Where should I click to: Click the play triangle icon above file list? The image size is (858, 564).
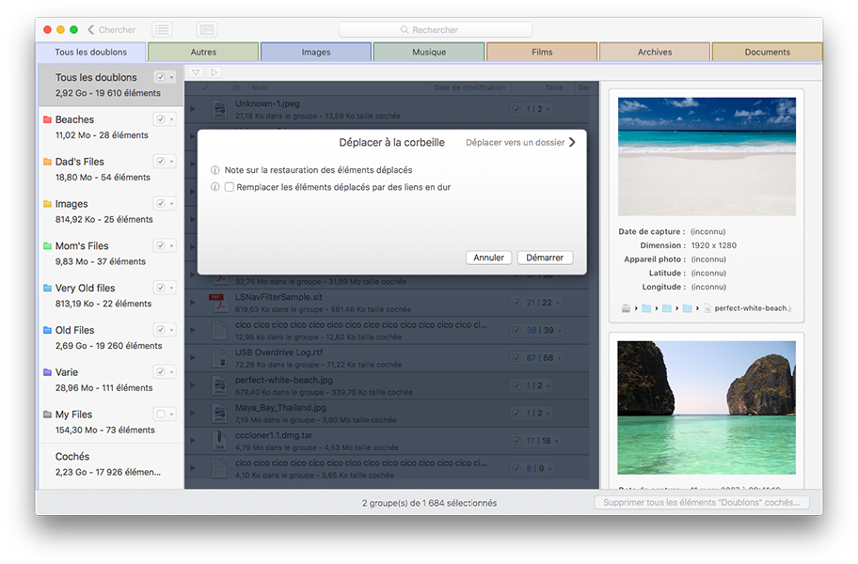point(214,72)
